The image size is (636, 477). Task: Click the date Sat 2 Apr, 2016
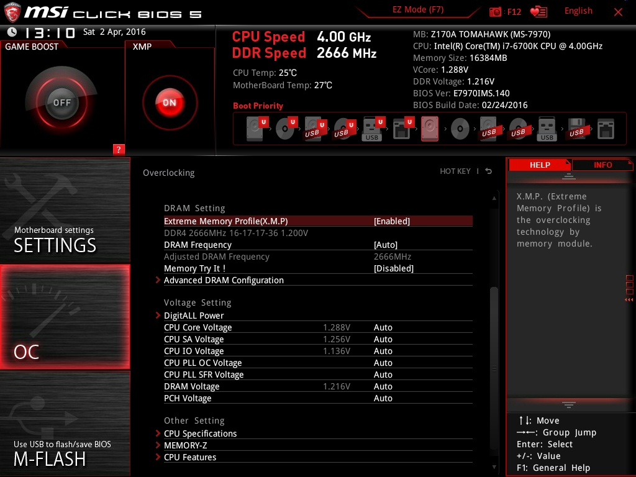(x=114, y=32)
